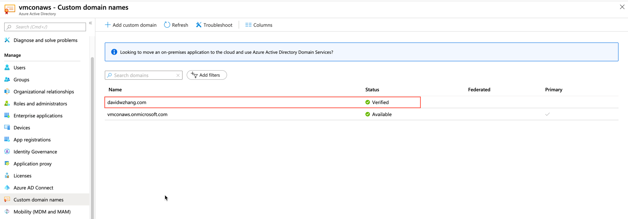
Task: Open the Columns chooser
Action: (x=259, y=25)
